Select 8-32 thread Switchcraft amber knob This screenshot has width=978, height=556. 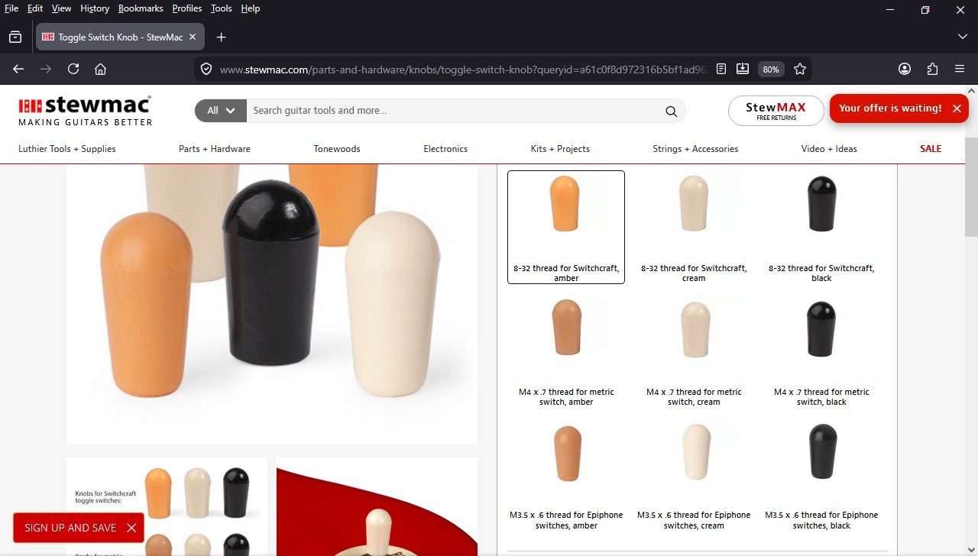(x=566, y=227)
